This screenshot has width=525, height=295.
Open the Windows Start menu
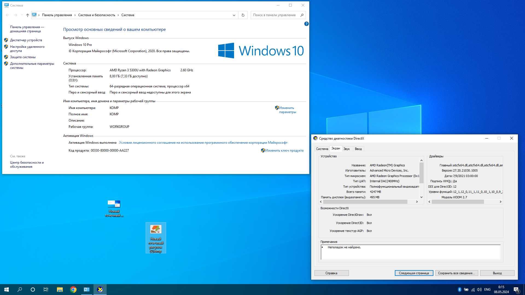[x=7, y=290]
